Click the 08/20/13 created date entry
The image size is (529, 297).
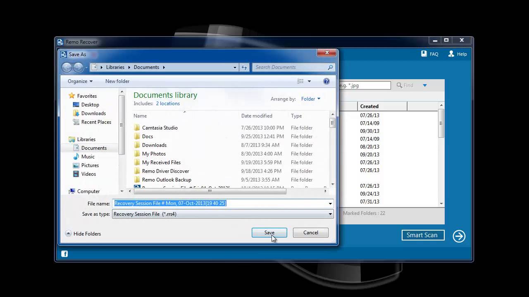[x=369, y=147]
